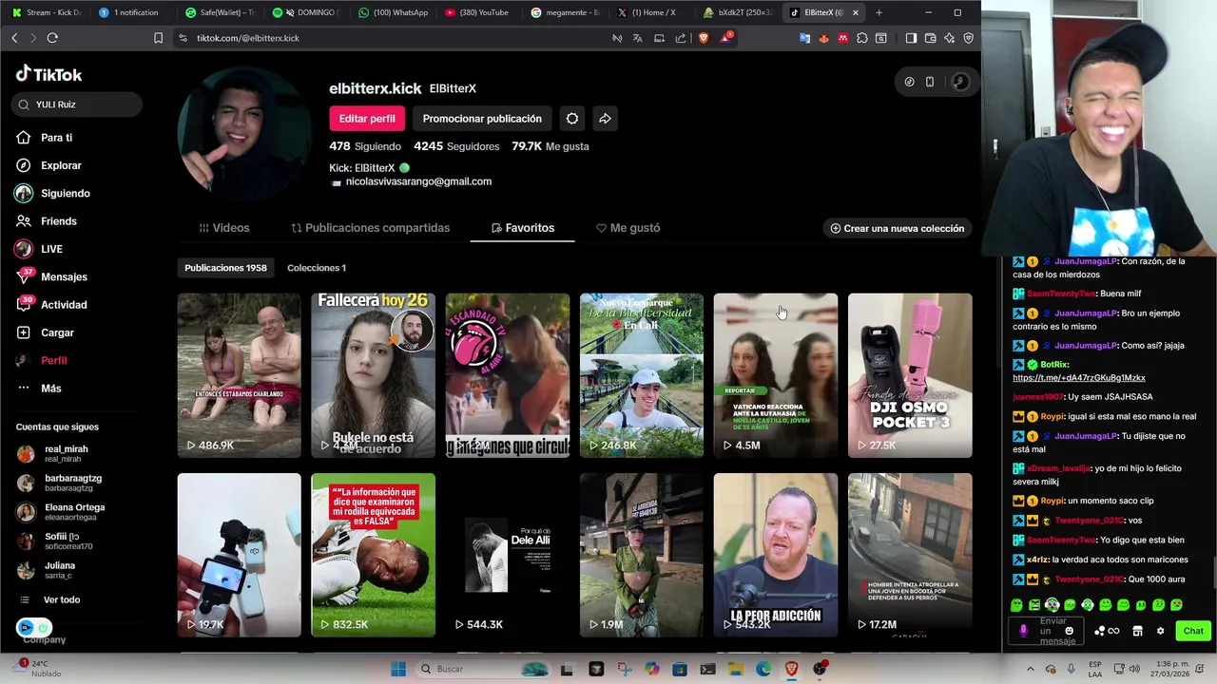Image resolution: width=1217 pixels, height=684 pixels.
Task: Open Explorar in the TikTok sidebar
Action: point(49,165)
